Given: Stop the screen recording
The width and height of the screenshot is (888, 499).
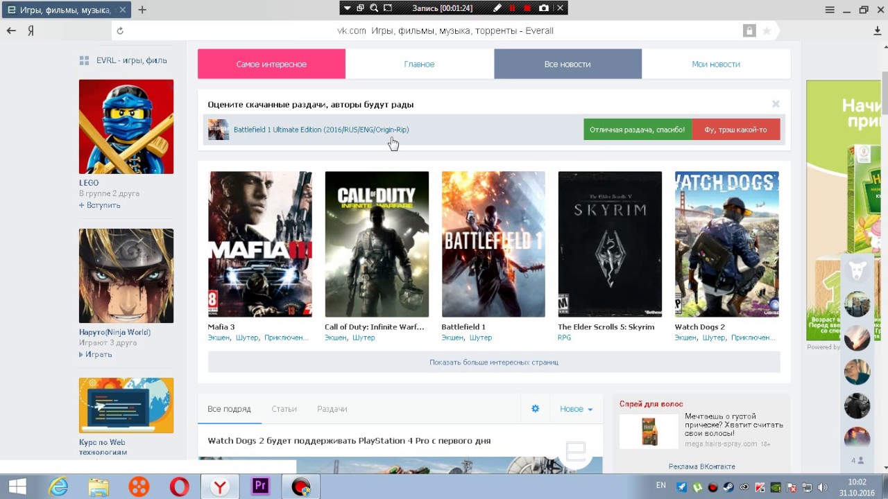Looking at the screenshot, I should point(527,8).
